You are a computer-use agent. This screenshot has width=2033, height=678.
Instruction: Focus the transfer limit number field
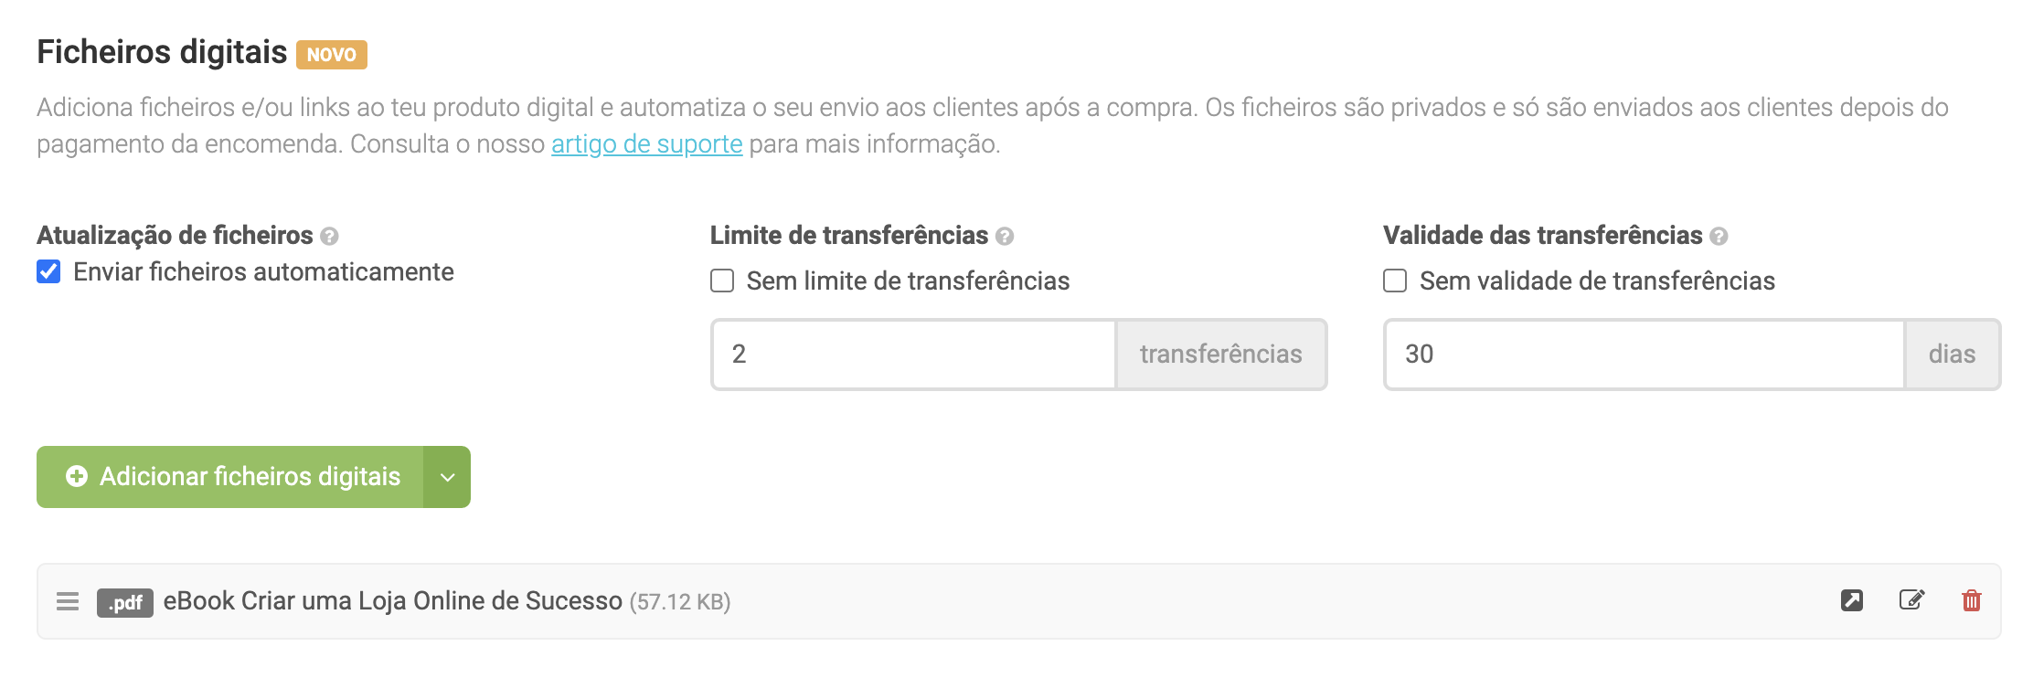click(914, 355)
